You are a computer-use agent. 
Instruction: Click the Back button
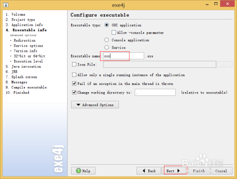click(149, 170)
